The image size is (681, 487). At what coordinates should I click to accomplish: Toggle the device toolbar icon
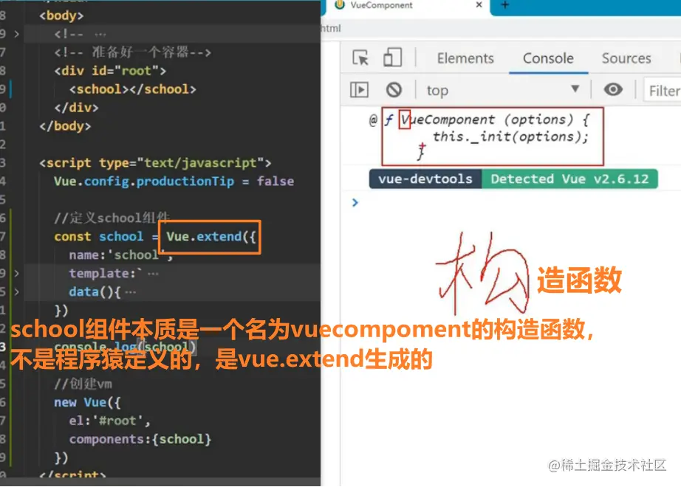392,58
